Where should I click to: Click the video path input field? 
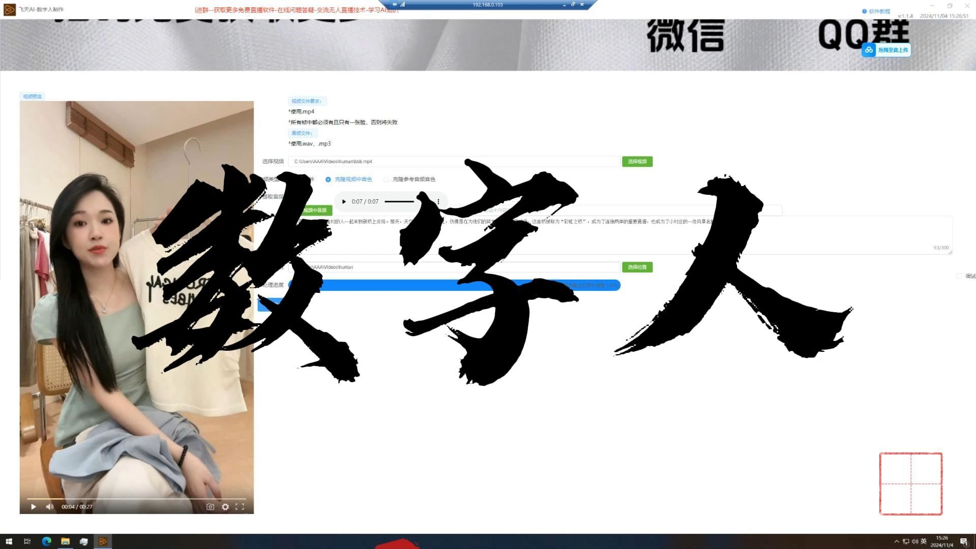[454, 162]
